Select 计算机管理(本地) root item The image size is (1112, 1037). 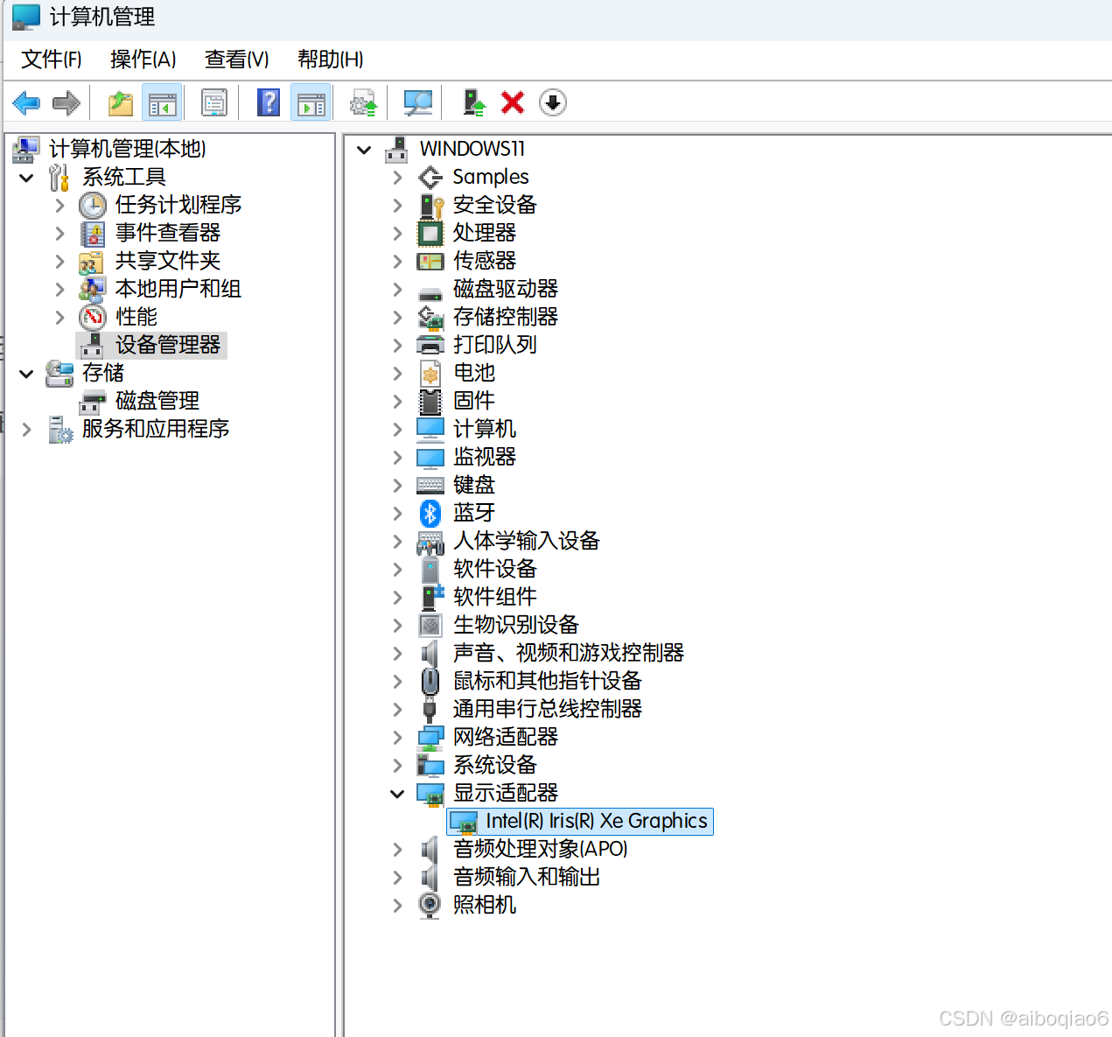[x=128, y=149]
